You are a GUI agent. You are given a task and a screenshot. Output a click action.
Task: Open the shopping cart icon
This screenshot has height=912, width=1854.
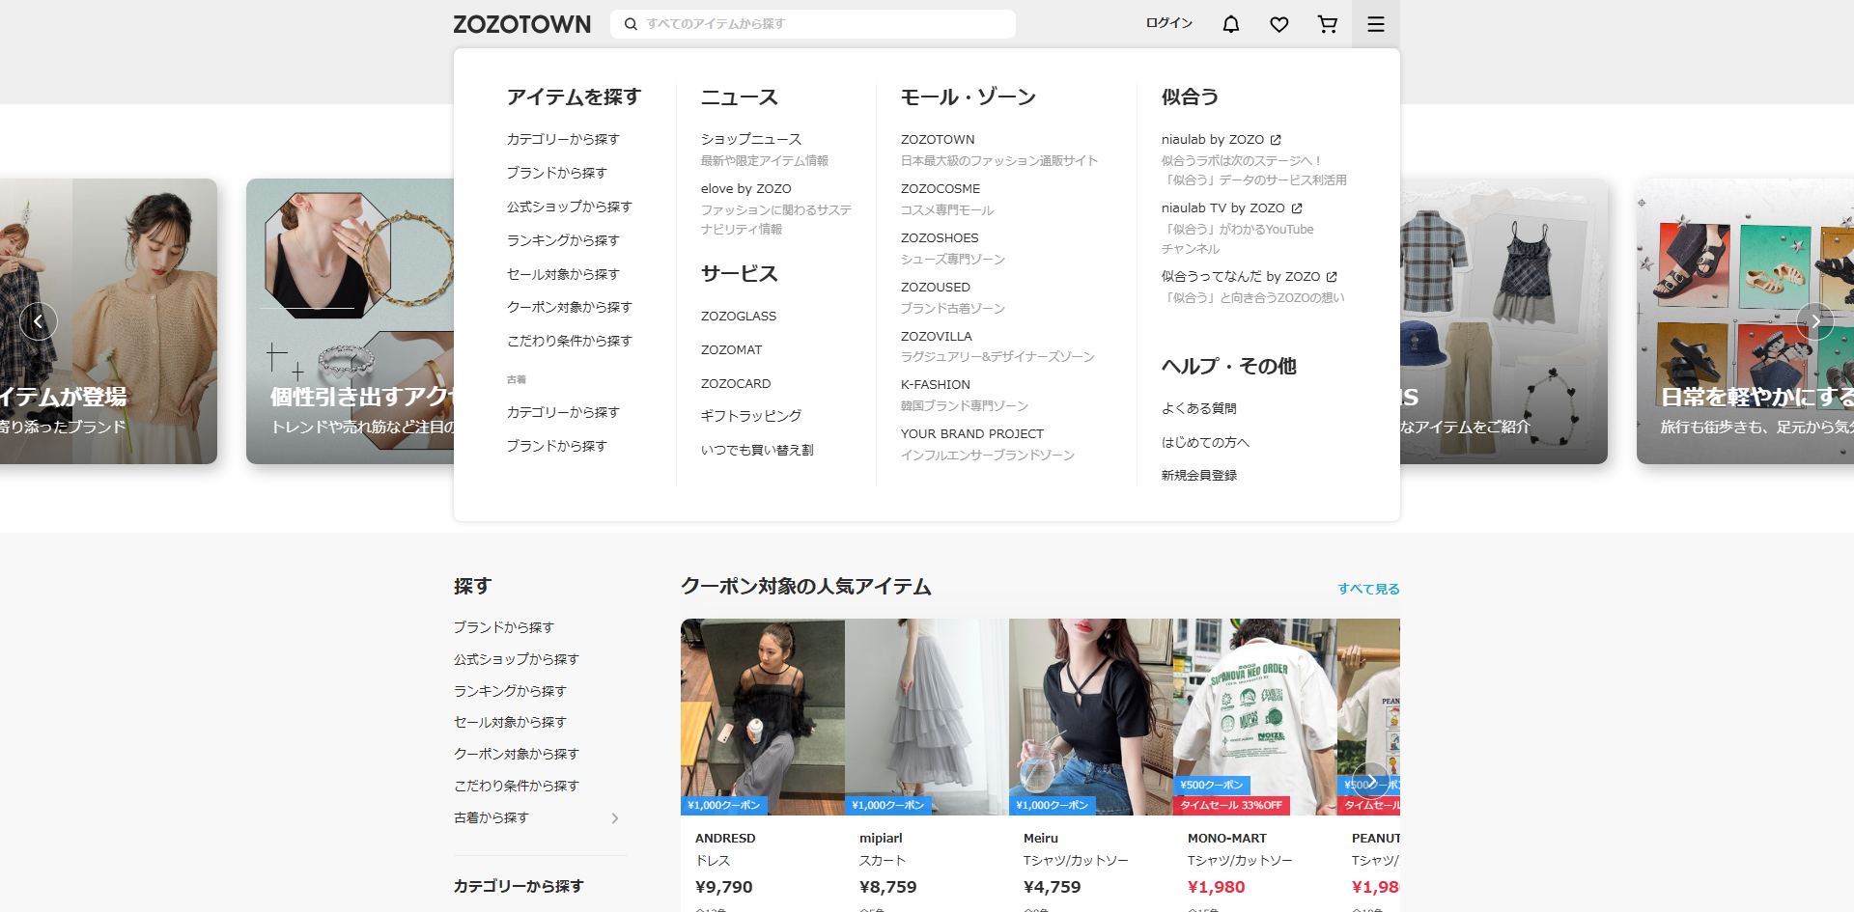pyautogui.click(x=1328, y=24)
